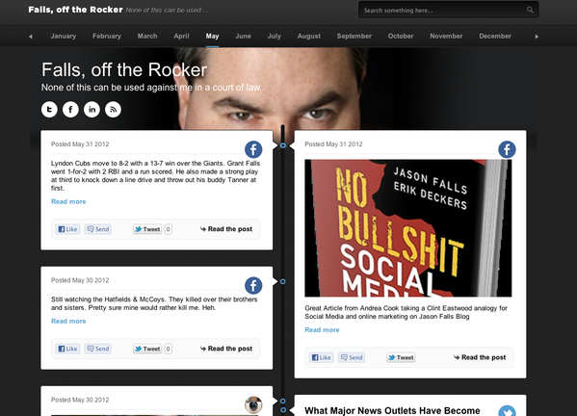Select the July tab
This screenshot has width=577, height=416.
pyautogui.click(x=275, y=36)
